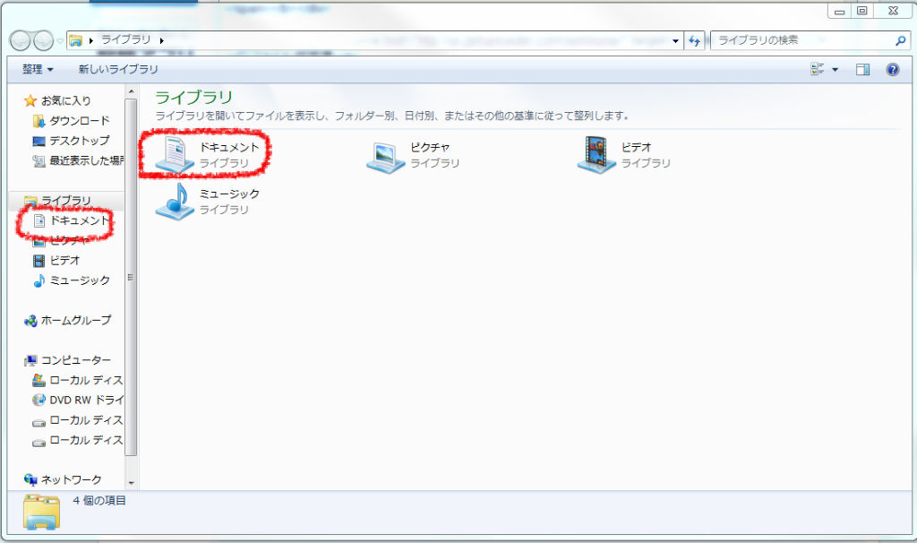The width and height of the screenshot is (917, 543).
Task: Close the Explorer window
Action: 893,11
